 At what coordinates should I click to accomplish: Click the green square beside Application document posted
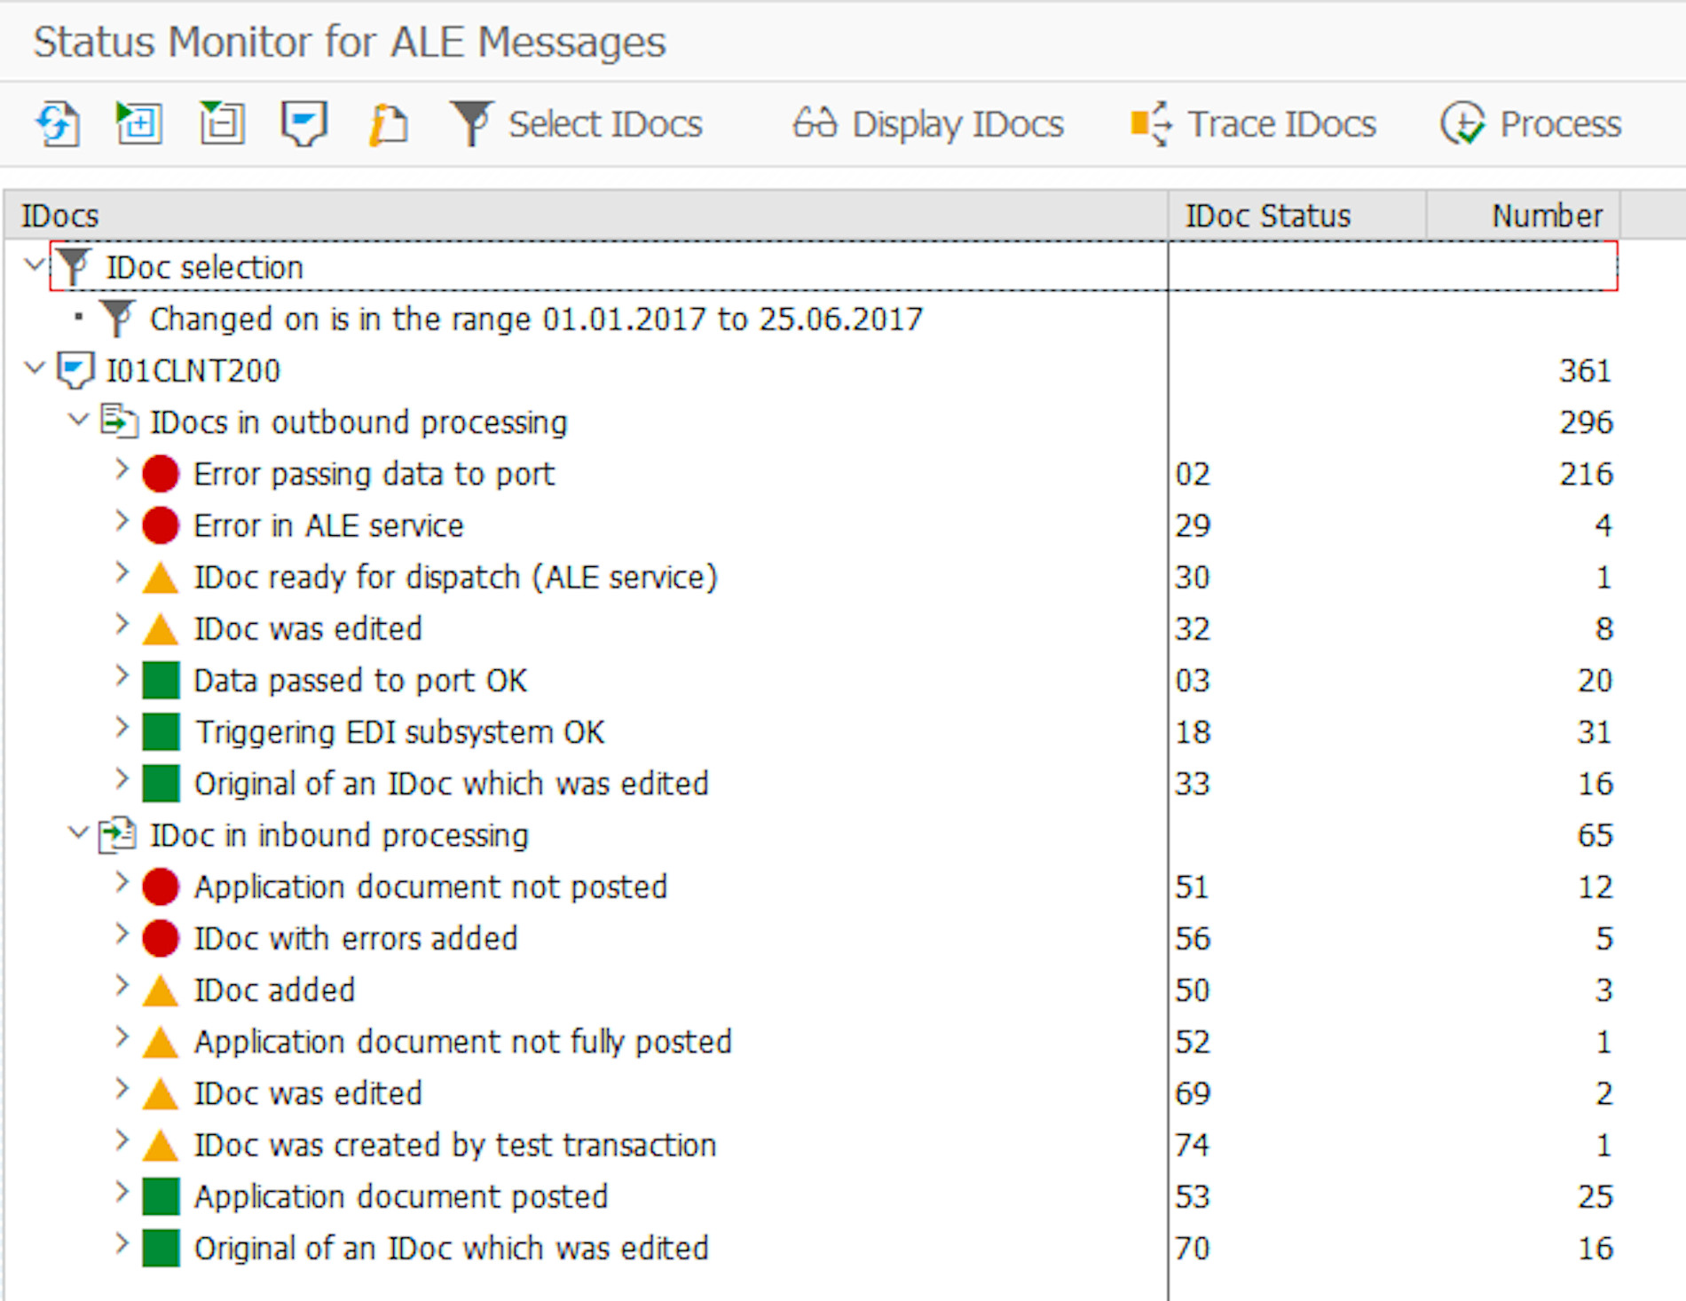[161, 1196]
